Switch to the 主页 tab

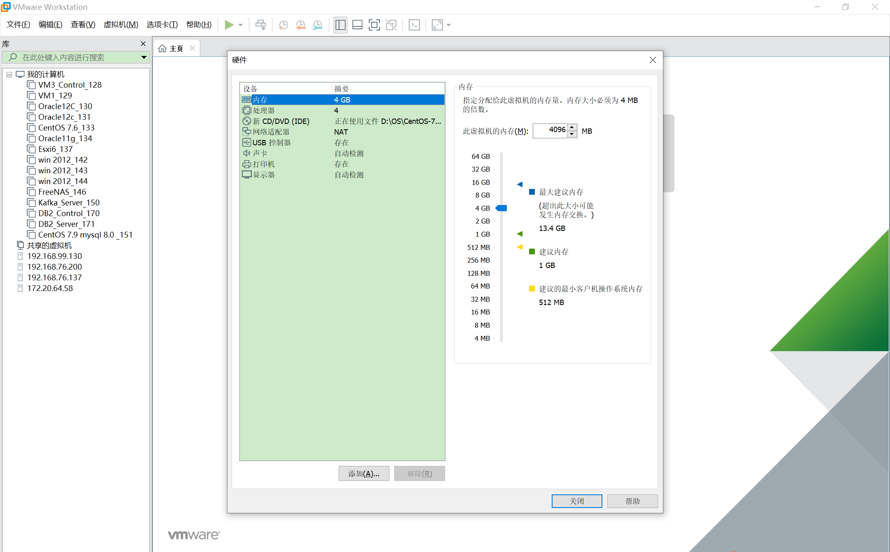pos(175,48)
